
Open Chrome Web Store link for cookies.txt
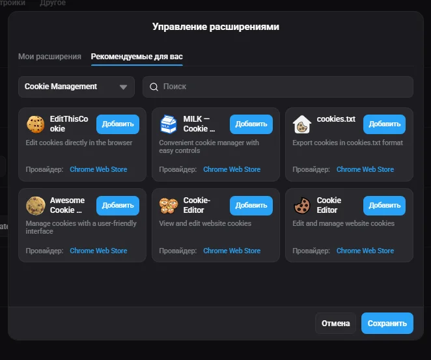tap(365, 169)
